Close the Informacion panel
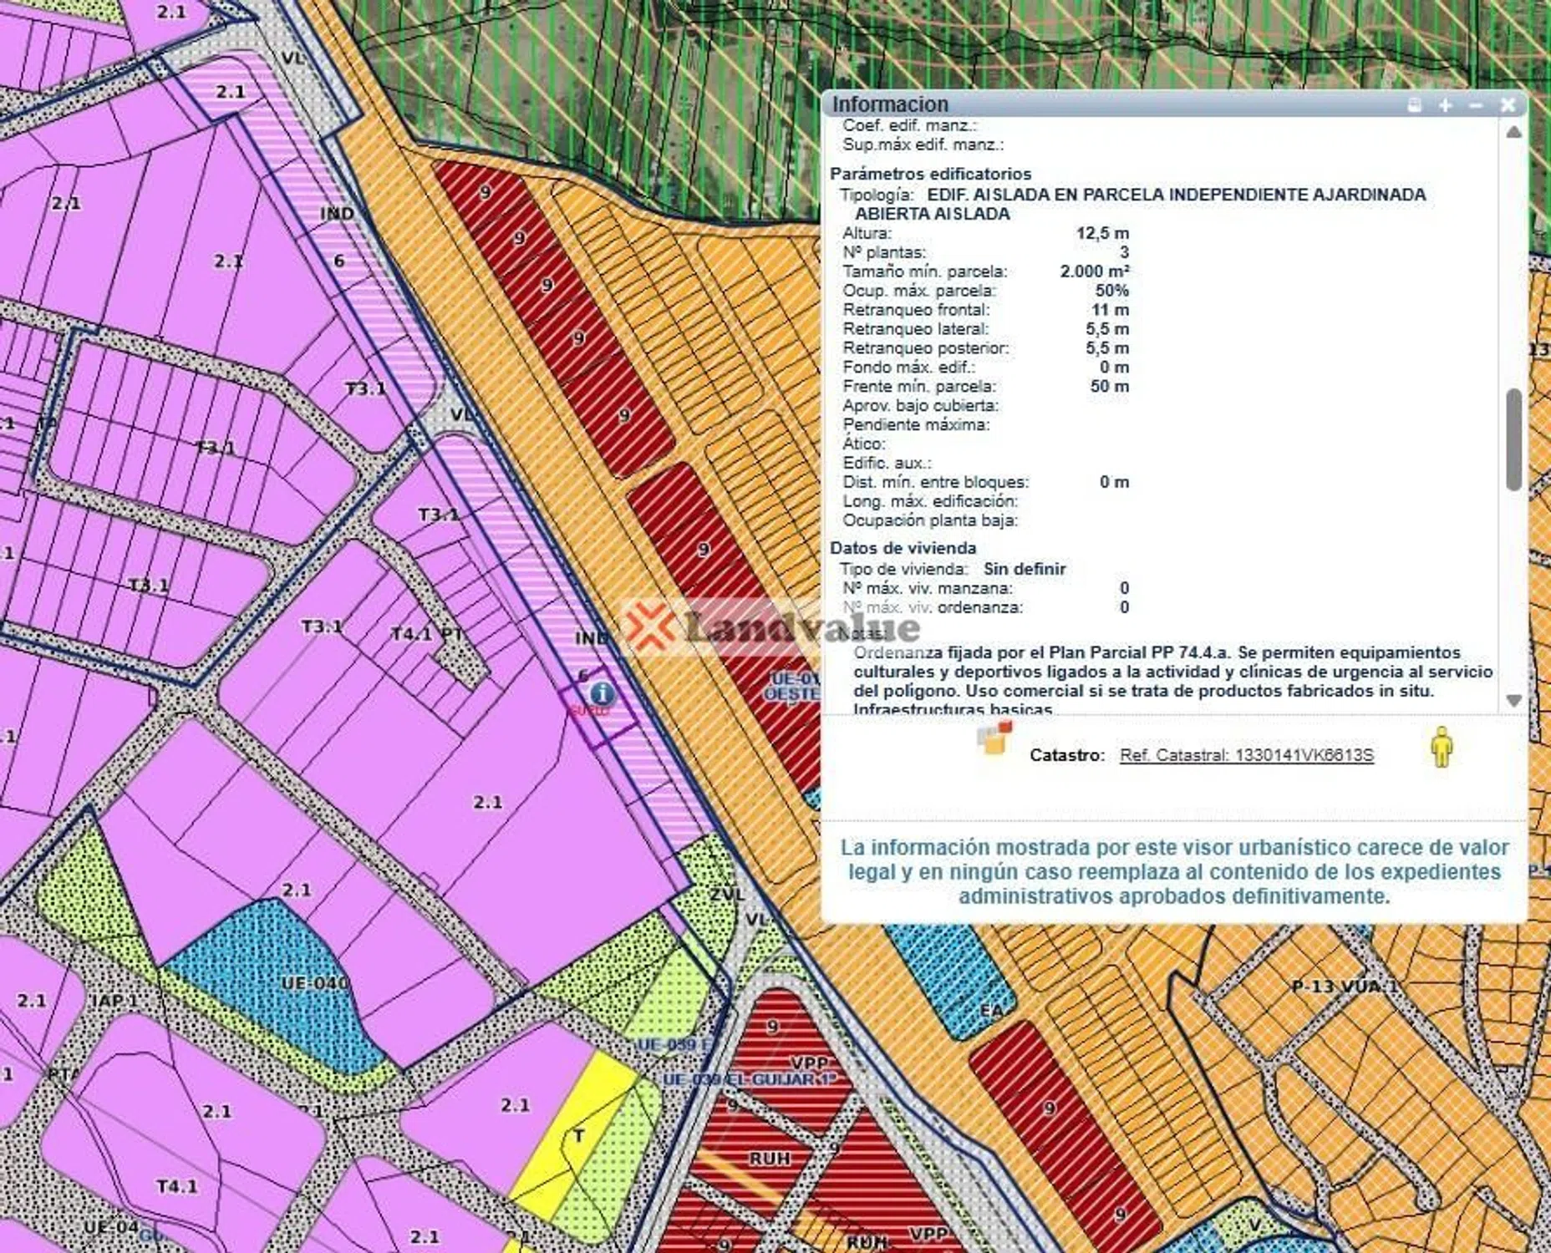 (1508, 105)
